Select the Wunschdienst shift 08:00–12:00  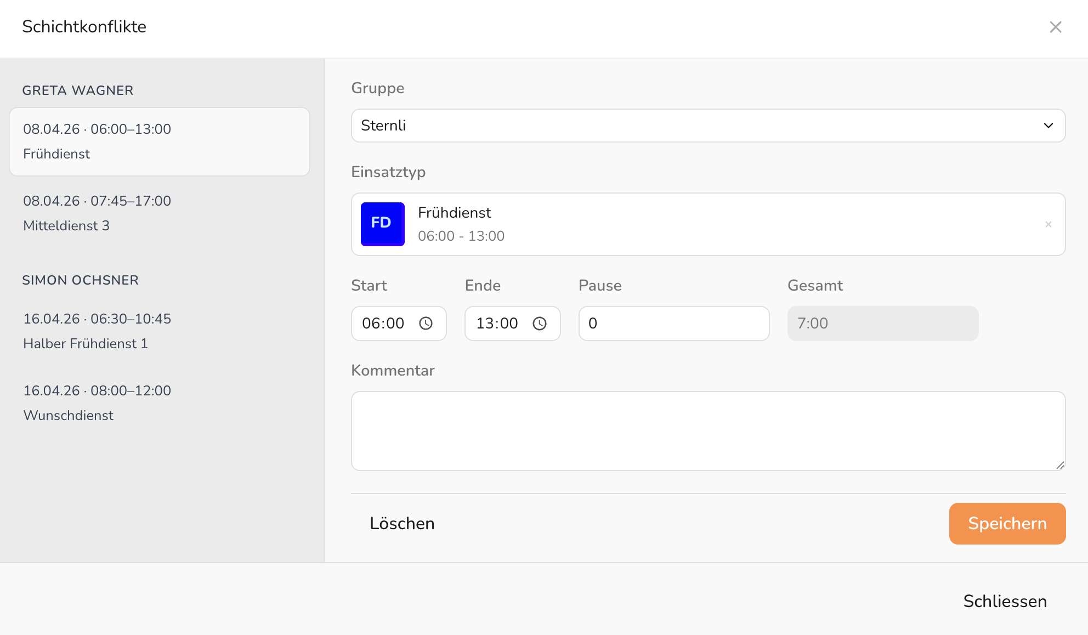[x=159, y=403]
